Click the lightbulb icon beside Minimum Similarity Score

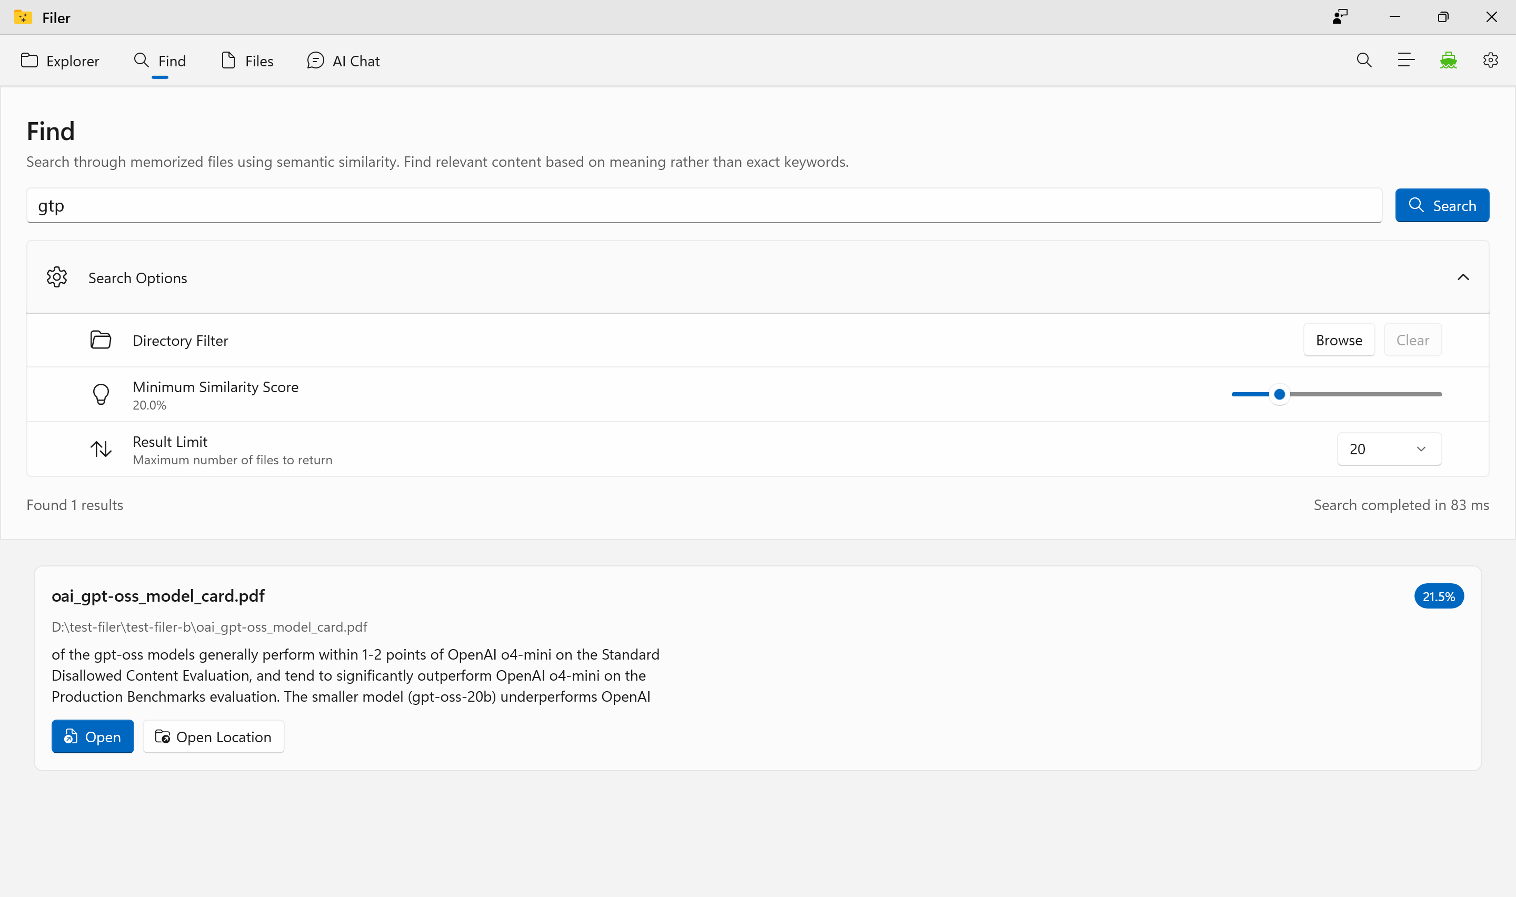pyautogui.click(x=101, y=394)
